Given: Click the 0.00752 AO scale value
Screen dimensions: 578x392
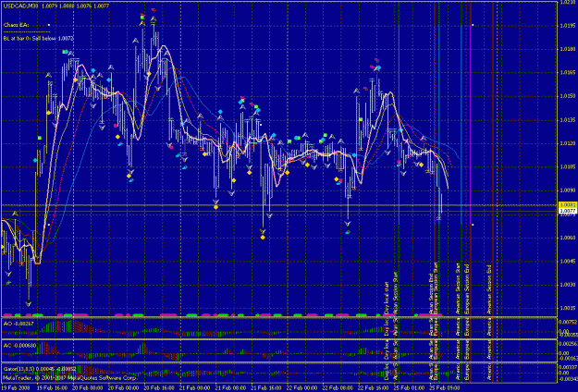Looking at the screenshot, I should click(568, 322).
